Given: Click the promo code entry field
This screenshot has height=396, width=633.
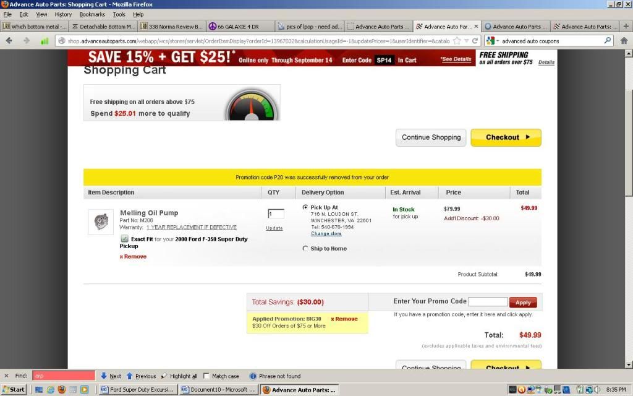Looking at the screenshot, I should tap(488, 301).
